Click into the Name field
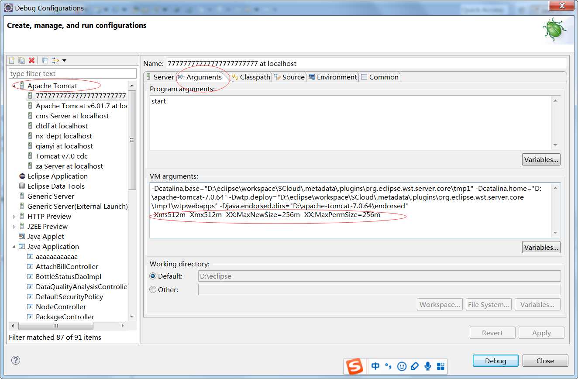The width and height of the screenshot is (578, 379). (x=366, y=63)
